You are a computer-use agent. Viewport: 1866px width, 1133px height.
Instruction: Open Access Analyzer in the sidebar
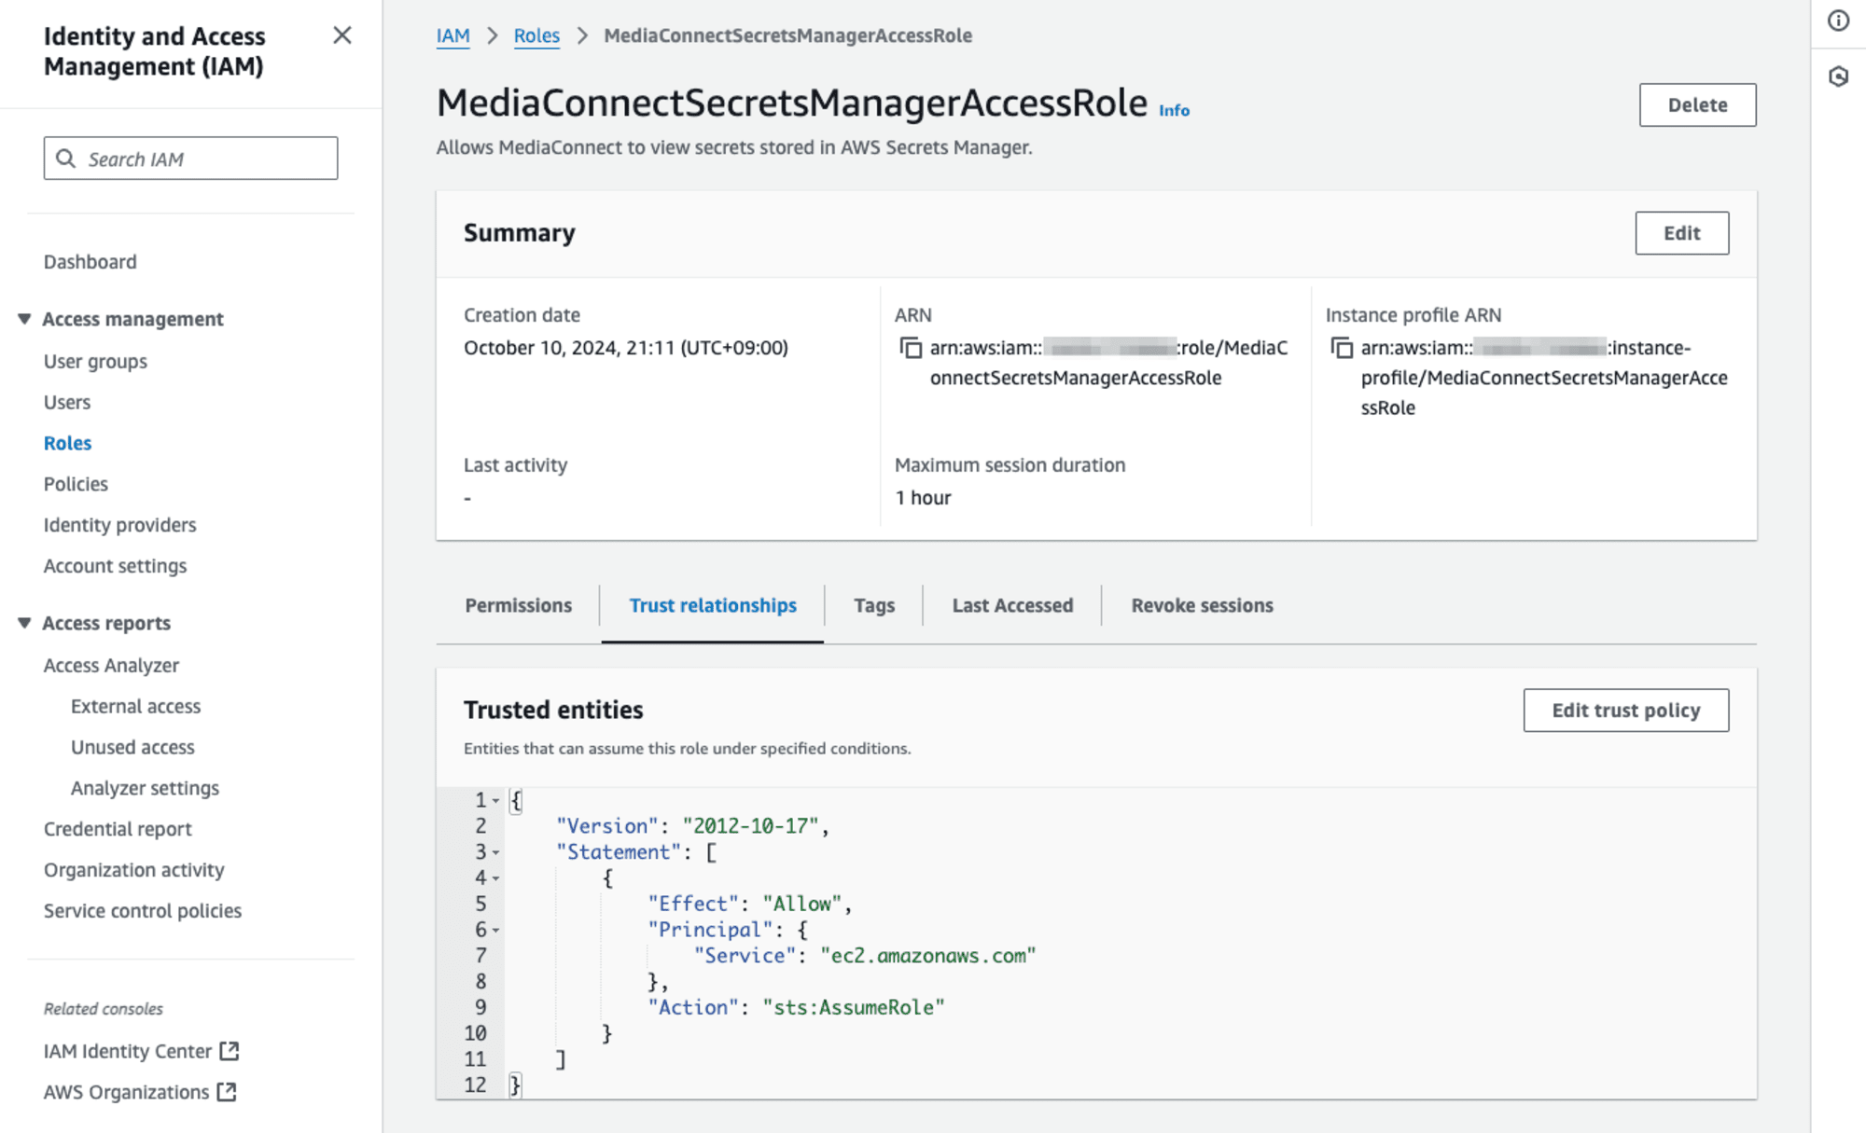[111, 665]
